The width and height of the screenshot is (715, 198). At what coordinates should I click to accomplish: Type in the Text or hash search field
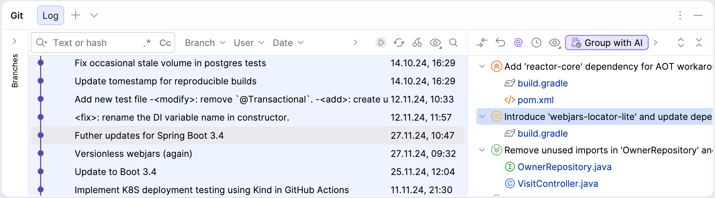pyautogui.click(x=94, y=43)
